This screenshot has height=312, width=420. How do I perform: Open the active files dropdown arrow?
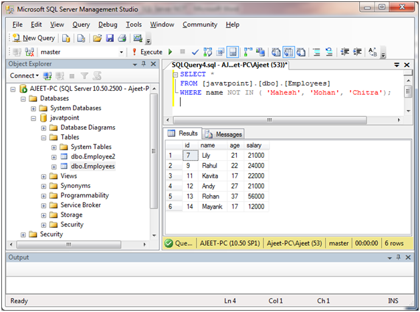[x=397, y=65]
